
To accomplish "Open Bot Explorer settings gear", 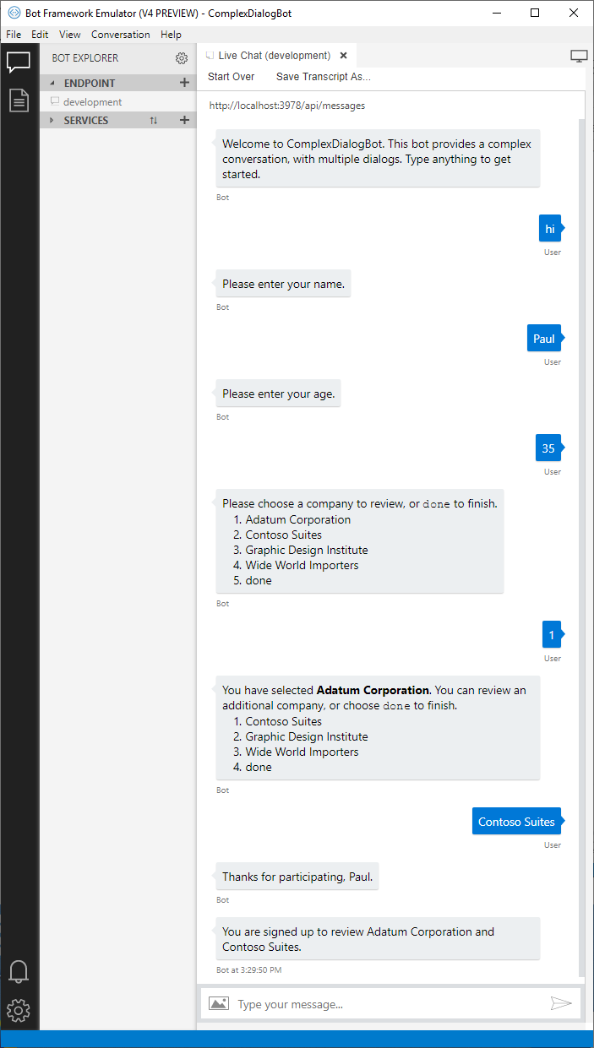I will pyautogui.click(x=182, y=58).
